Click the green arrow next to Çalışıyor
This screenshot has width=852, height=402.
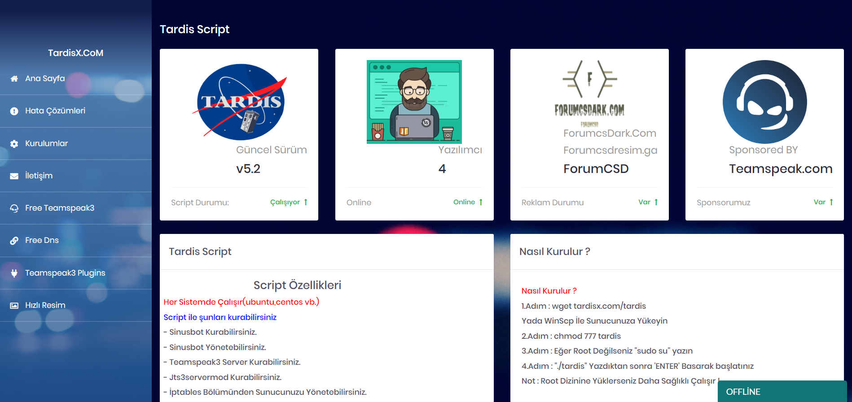click(306, 202)
